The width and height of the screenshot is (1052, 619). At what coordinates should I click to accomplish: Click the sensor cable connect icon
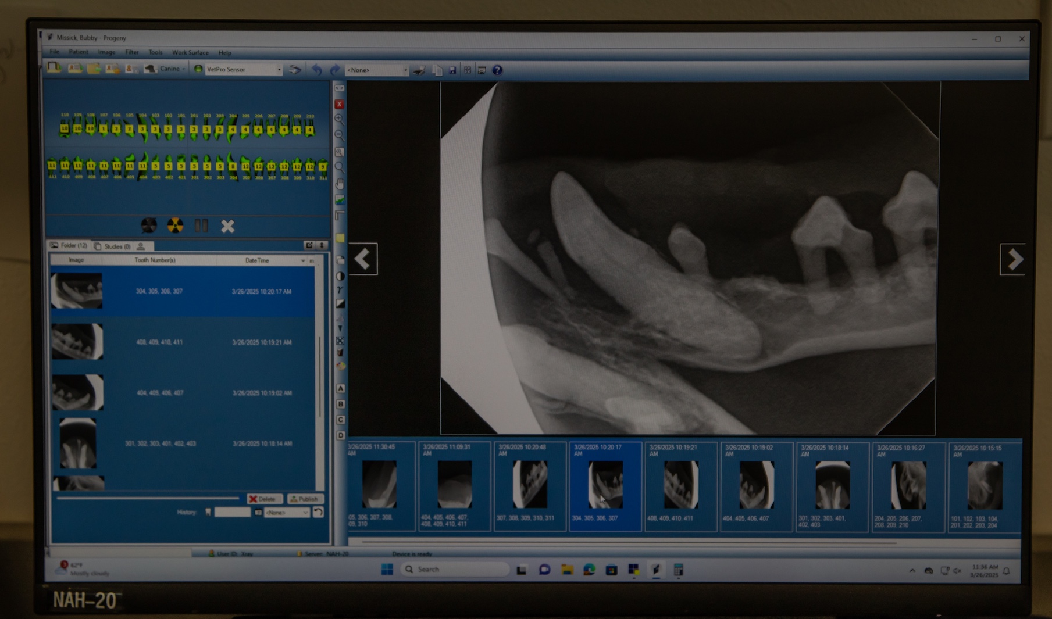(x=295, y=70)
